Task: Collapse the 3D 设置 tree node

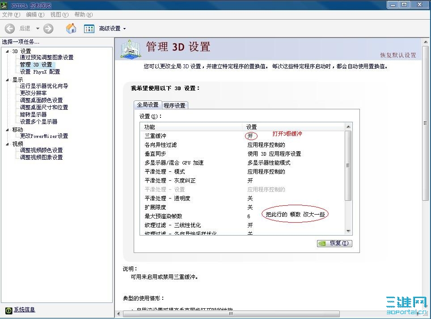Action: coord(7,51)
